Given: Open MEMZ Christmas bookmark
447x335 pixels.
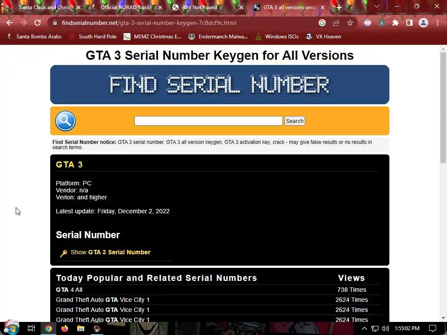Looking at the screenshot, I should tap(152, 37).
